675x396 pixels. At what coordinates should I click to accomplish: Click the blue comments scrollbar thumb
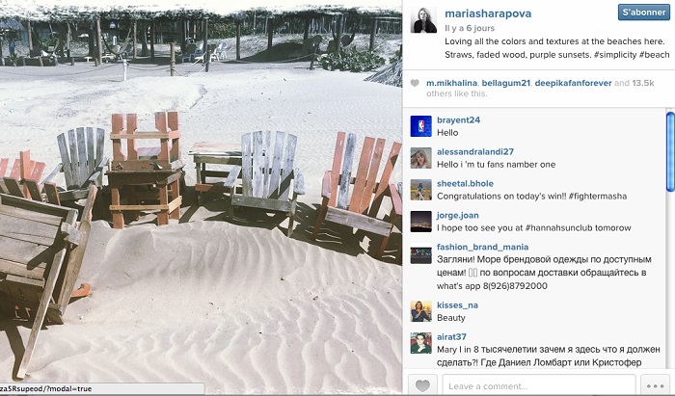670,151
